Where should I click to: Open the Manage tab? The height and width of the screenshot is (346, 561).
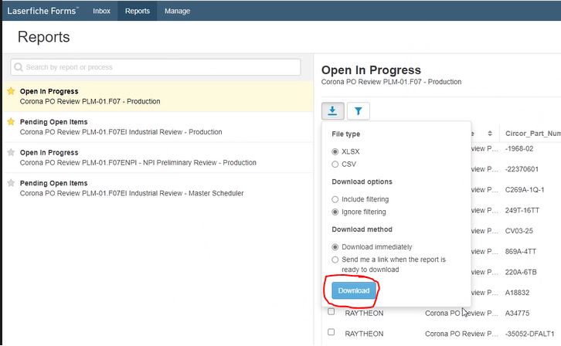(177, 11)
